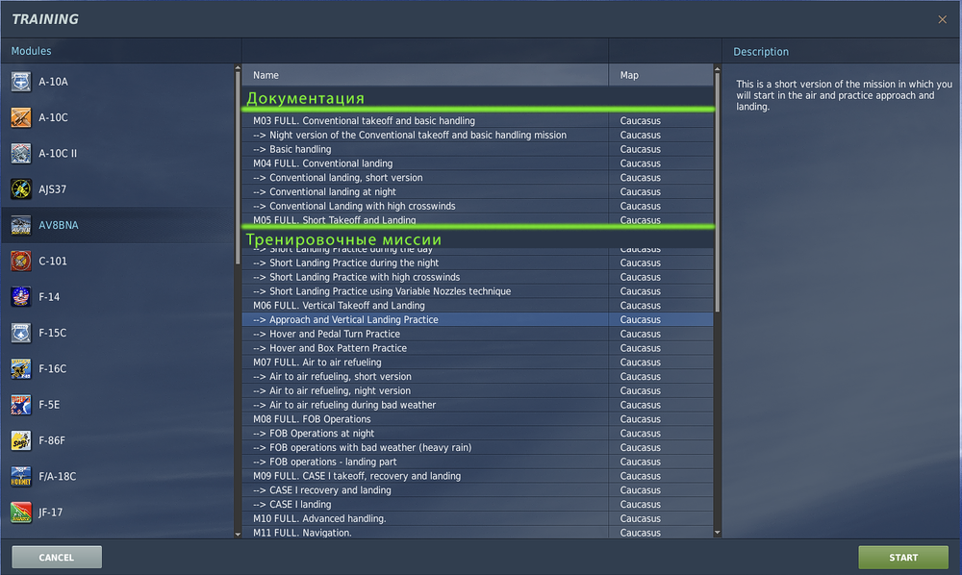Viewport: 962px width, 575px height.
Task: Select Hover and Pedal Turn Practice
Action: coord(477,334)
